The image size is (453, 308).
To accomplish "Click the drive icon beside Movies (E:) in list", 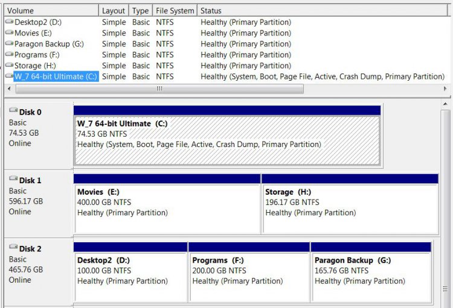I will pos(10,33).
